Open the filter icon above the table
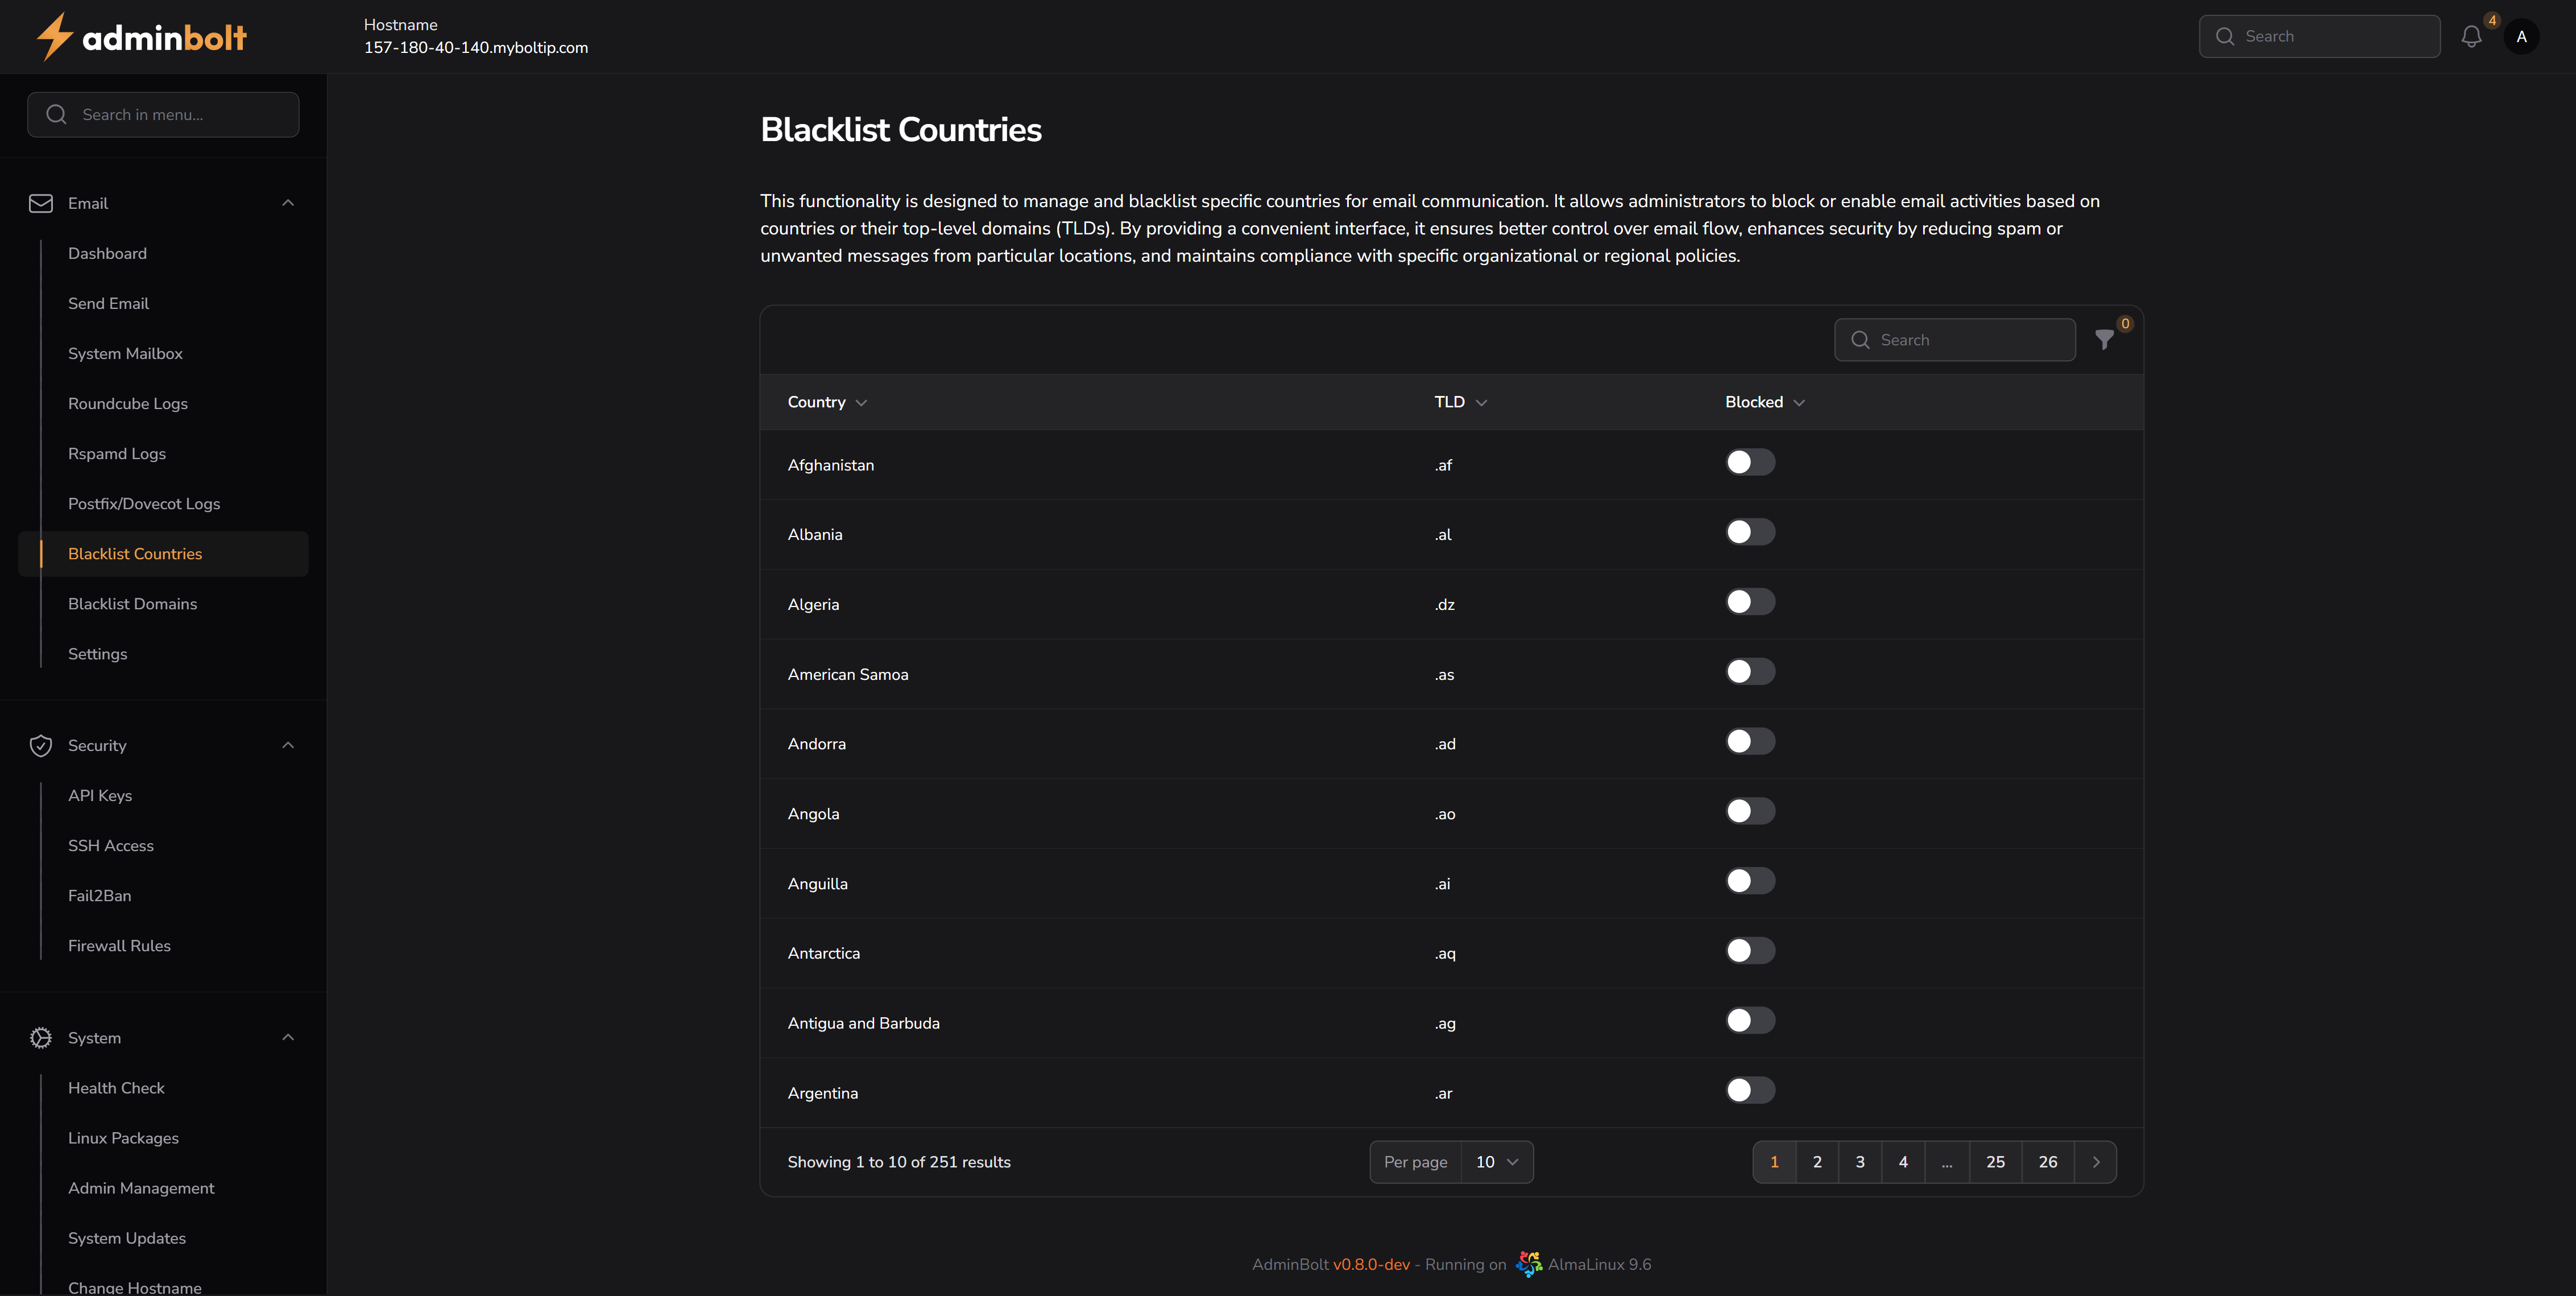This screenshot has width=2576, height=1296. 2104,340
